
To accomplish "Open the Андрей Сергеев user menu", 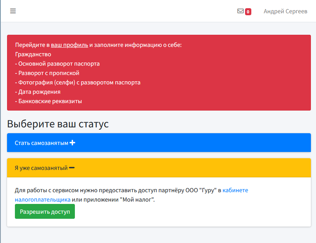I will [285, 11].
